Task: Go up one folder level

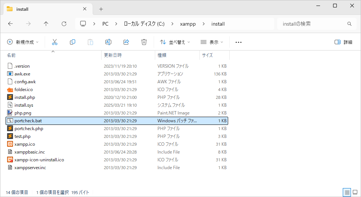Action: click(x=46, y=24)
